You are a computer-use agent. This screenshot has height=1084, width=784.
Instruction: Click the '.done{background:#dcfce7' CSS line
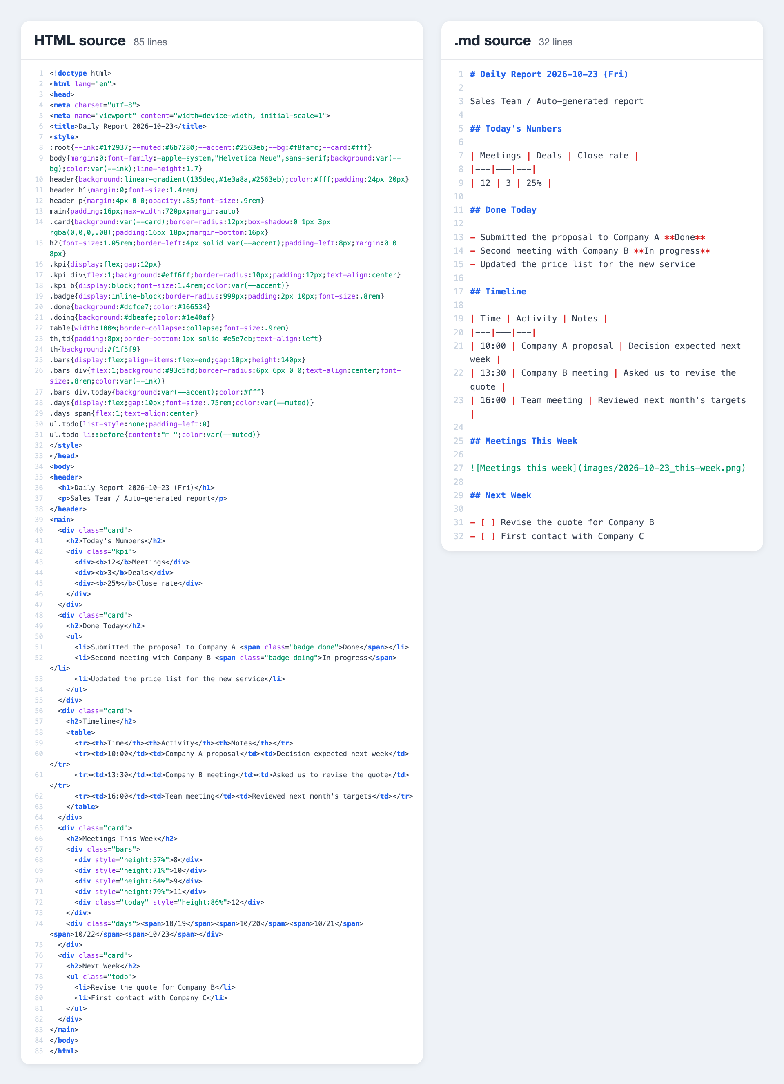click(x=130, y=307)
